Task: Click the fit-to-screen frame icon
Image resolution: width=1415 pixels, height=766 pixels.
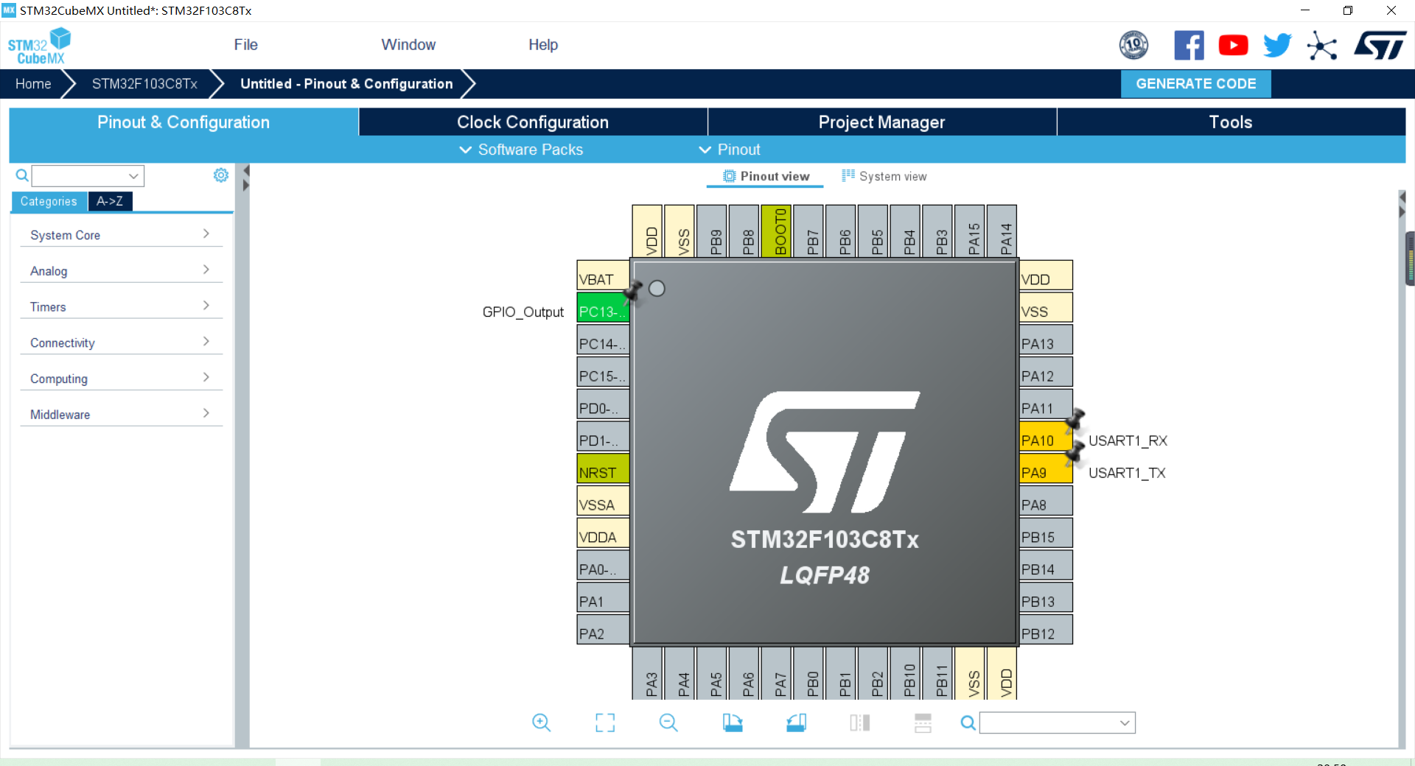Action: (x=605, y=723)
